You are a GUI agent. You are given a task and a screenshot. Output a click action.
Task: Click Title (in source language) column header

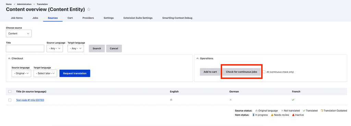click(x=31, y=92)
